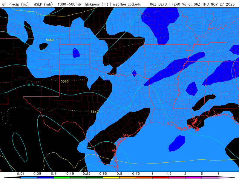
Task: Click the 0.15 legend value
Action: (70, 174)
